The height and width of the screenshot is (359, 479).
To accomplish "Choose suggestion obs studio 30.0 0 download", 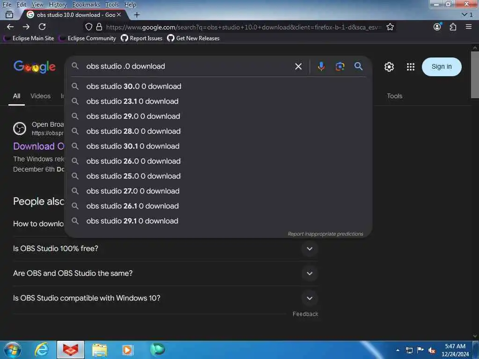I will coord(218,86).
